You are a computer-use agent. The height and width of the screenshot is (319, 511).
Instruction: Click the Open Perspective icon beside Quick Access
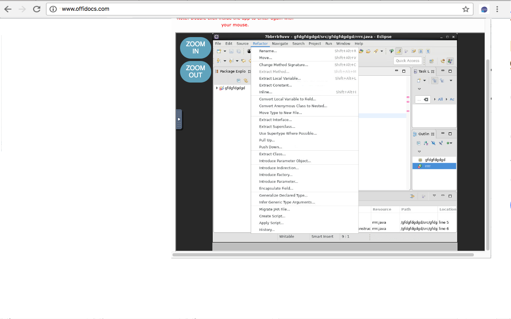(431, 61)
